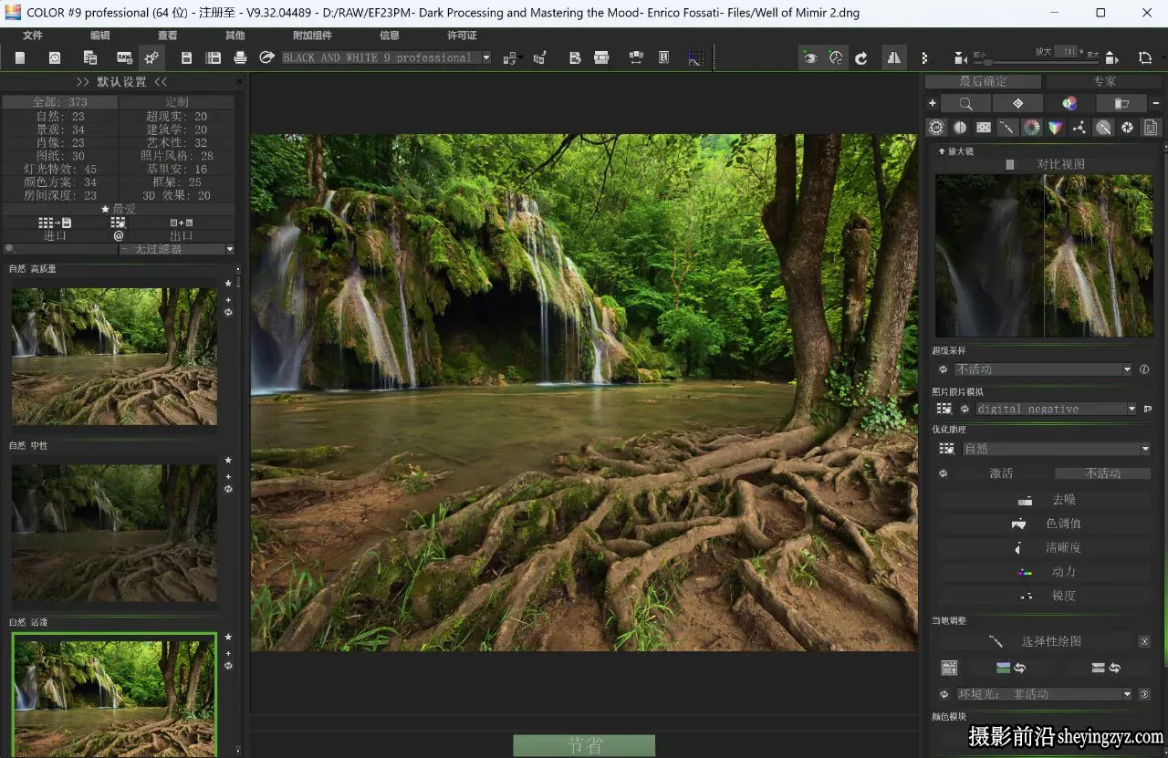This screenshot has width=1168, height=758.
Task: Filter presets by 肖像: 23 category
Action: 60,142
